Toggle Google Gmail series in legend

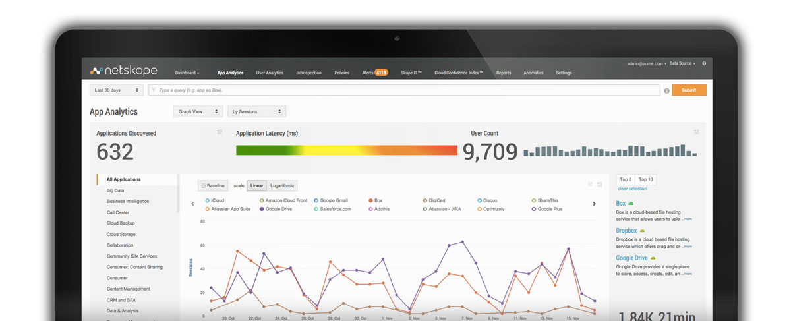tap(331, 200)
